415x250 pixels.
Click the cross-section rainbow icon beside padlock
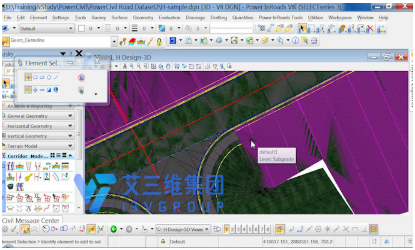pos(141,42)
